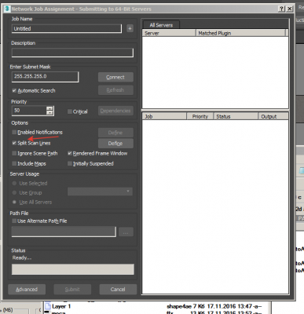This screenshot has width=304, height=314.
Task: Select the Use All Servers radio button
Action: pos(14,203)
